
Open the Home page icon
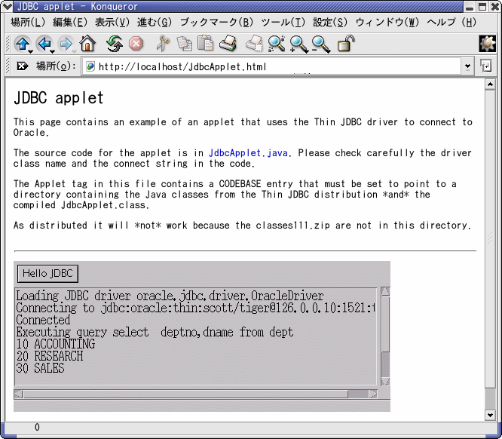point(87,44)
